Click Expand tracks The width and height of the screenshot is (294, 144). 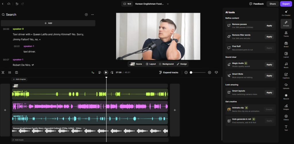click(x=169, y=72)
